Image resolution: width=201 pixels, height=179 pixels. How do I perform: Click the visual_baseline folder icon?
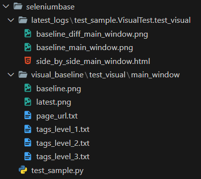23,75
